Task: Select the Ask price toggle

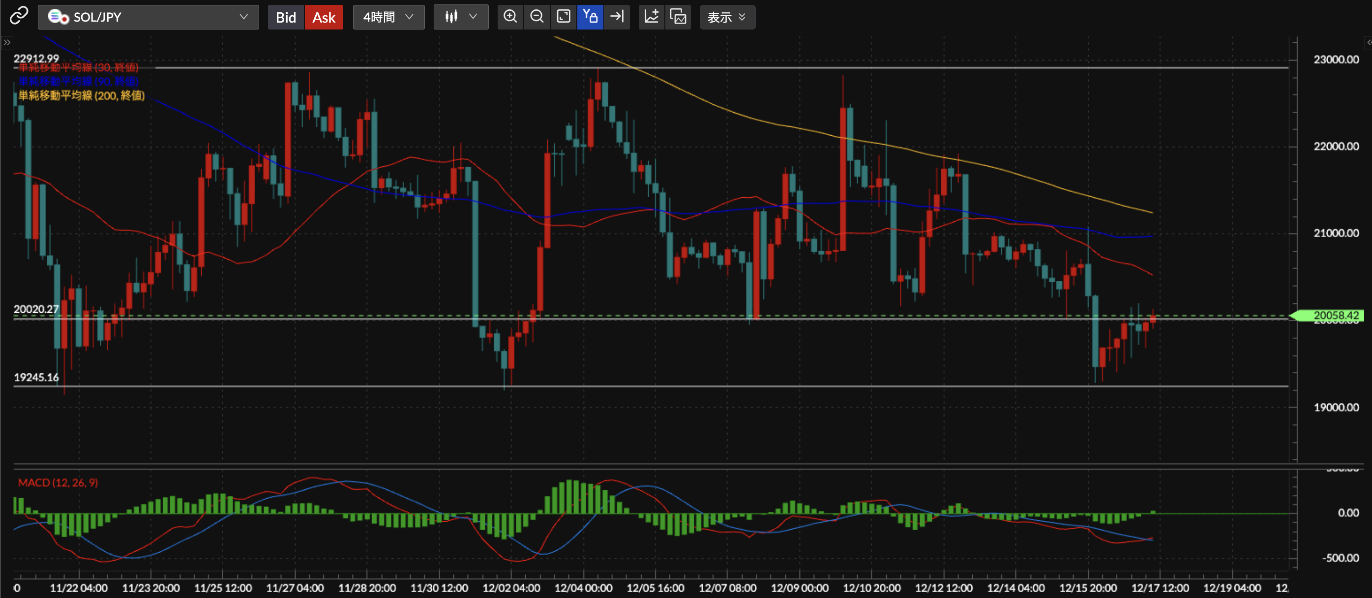Action: pos(324,18)
